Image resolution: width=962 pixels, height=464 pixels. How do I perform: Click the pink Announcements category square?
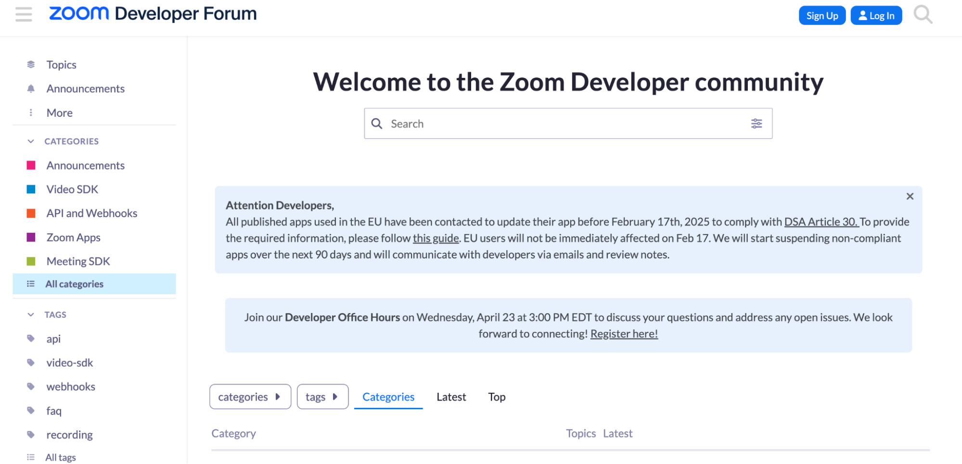pyautogui.click(x=31, y=165)
